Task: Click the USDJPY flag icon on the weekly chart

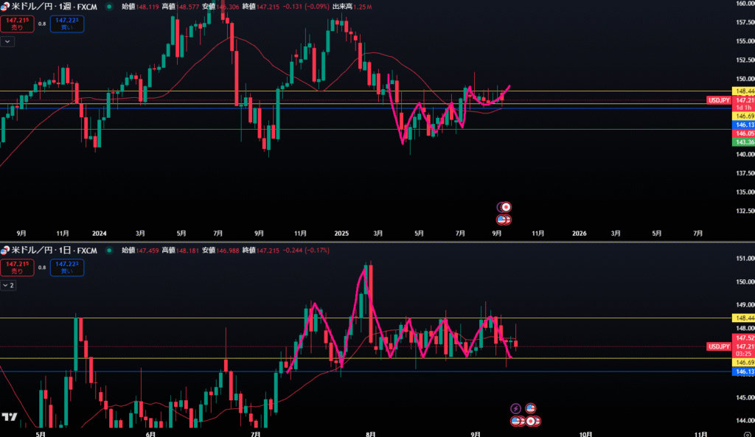Action: pyautogui.click(x=5, y=7)
